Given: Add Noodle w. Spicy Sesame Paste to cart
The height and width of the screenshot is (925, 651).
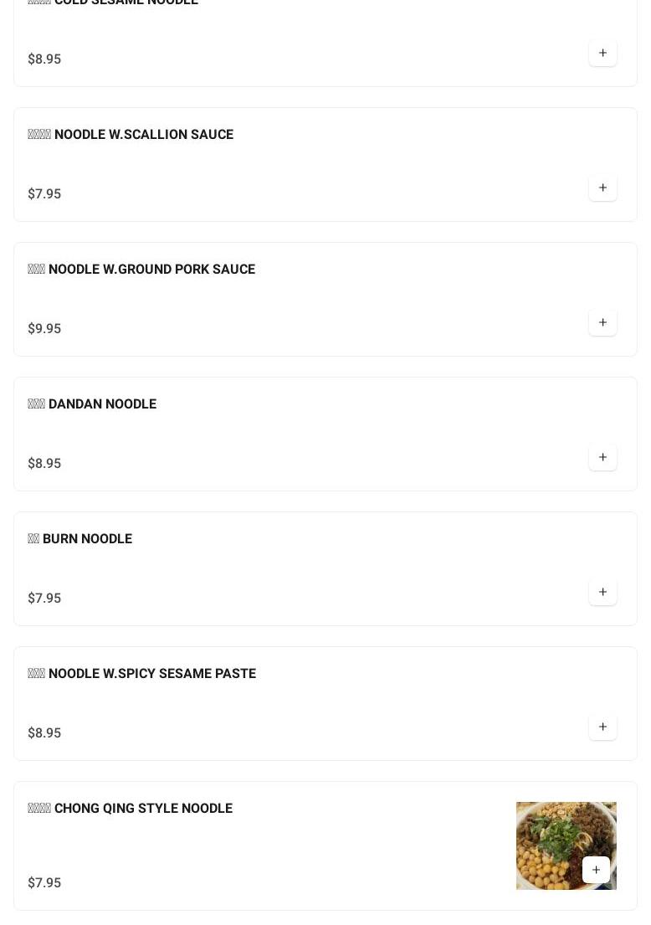Looking at the screenshot, I should pos(602,727).
